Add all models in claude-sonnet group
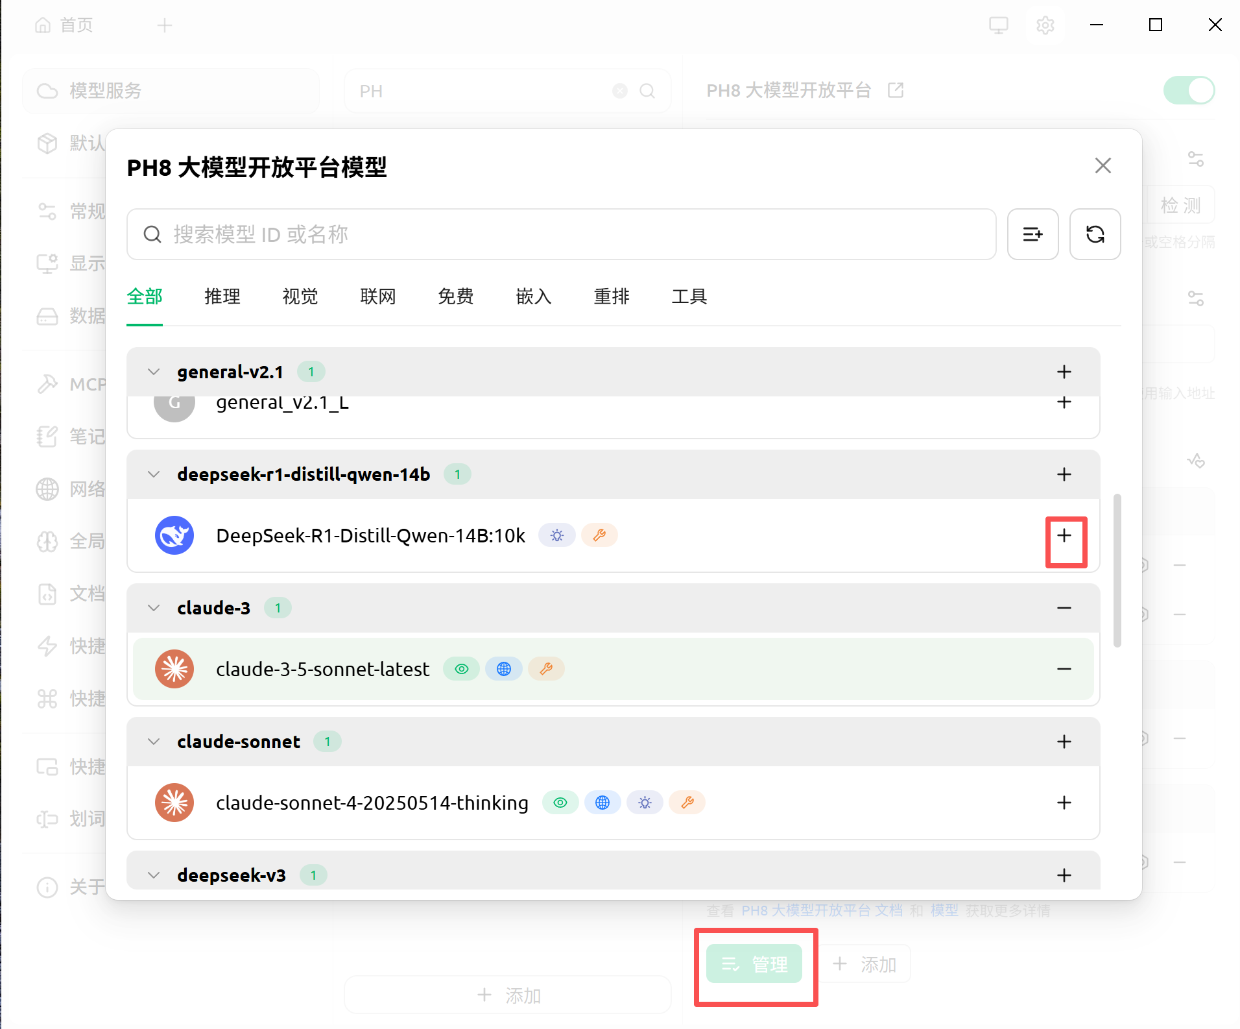This screenshot has width=1240, height=1029. coord(1064,742)
